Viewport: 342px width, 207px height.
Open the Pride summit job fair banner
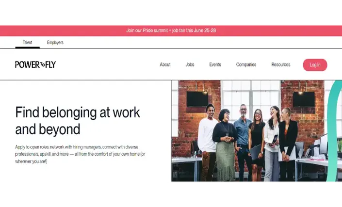click(x=171, y=31)
